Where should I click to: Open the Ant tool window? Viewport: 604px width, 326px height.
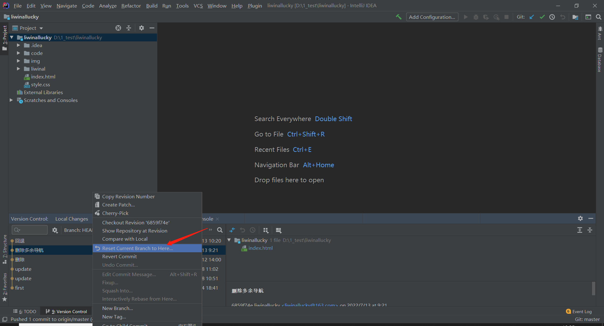[600, 33]
